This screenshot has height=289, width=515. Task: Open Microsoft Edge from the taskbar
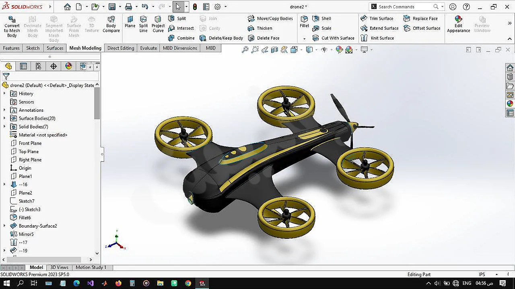(76, 283)
